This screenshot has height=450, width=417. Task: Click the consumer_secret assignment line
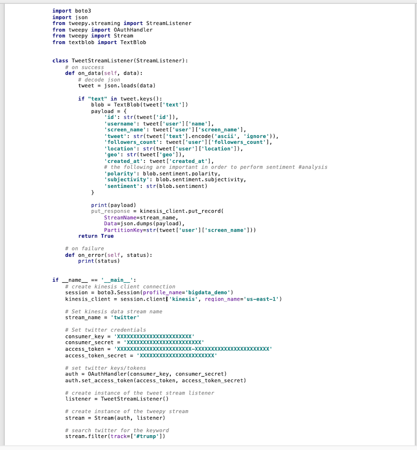(x=135, y=343)
